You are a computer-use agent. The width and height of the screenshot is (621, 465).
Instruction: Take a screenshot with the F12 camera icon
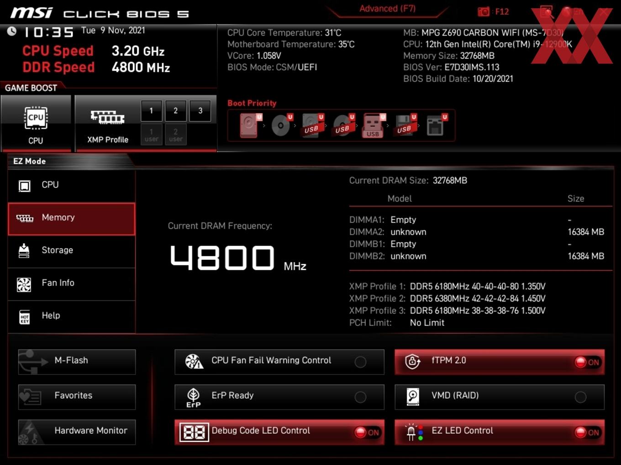[x=484, y=12]
